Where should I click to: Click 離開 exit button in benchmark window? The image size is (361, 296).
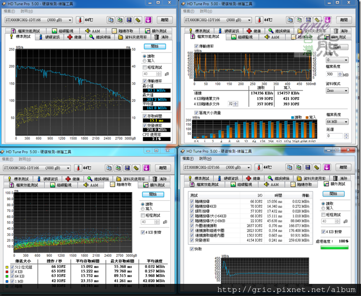coord(165,20)
